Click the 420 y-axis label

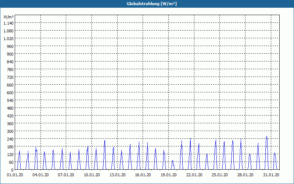coord(10,116)
